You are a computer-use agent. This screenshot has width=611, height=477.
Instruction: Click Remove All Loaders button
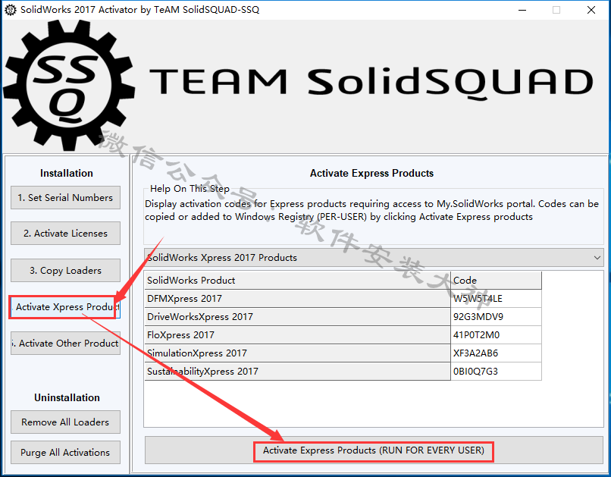(x=65, y=422)
